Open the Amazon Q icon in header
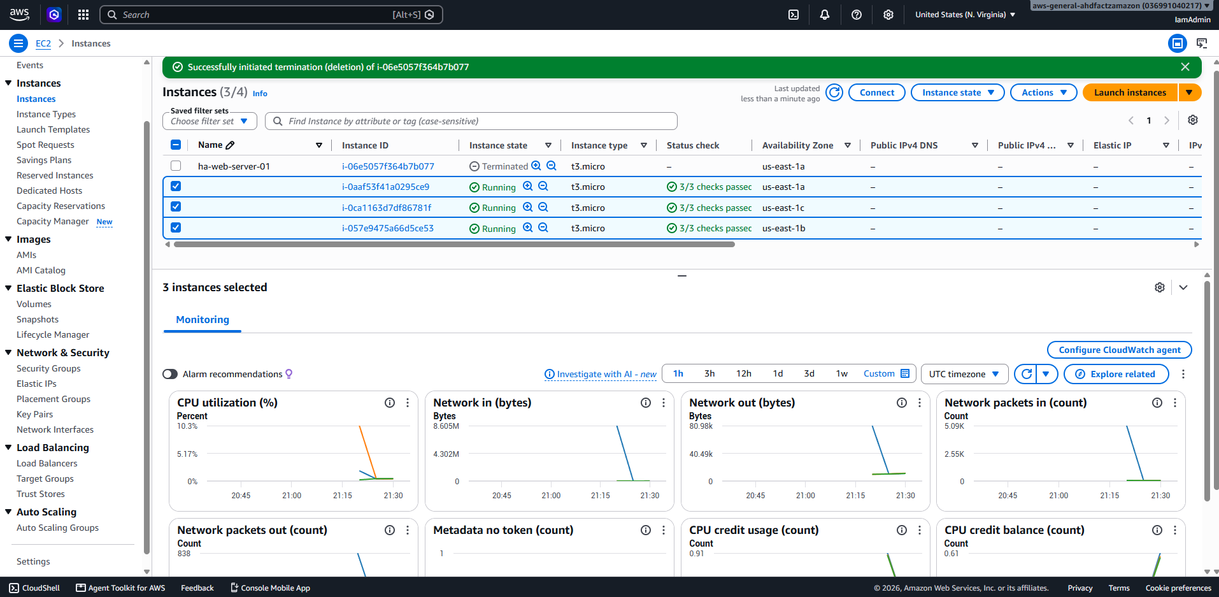 tap(54, 15)
